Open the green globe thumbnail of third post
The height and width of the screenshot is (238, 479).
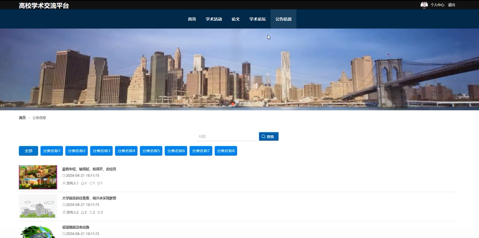click(x=38, y=231)
